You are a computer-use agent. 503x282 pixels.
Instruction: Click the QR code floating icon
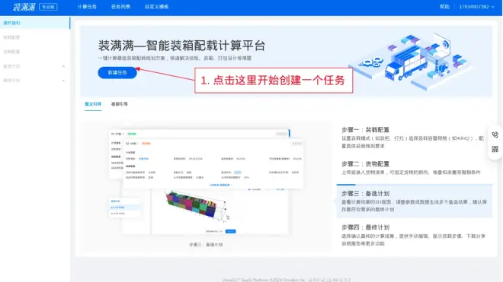(x=495, y=149)
